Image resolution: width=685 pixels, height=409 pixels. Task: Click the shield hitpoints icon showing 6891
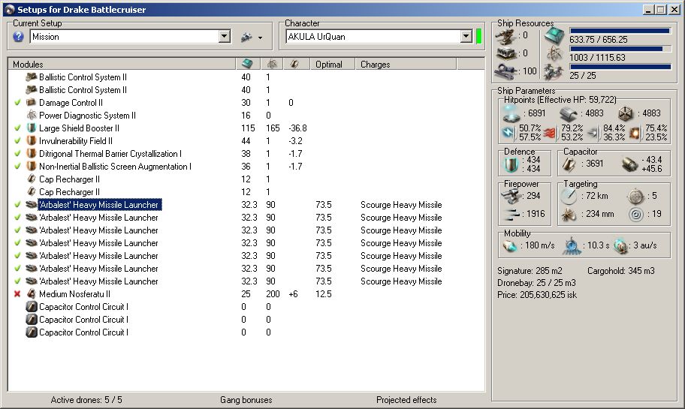point(511,114)
